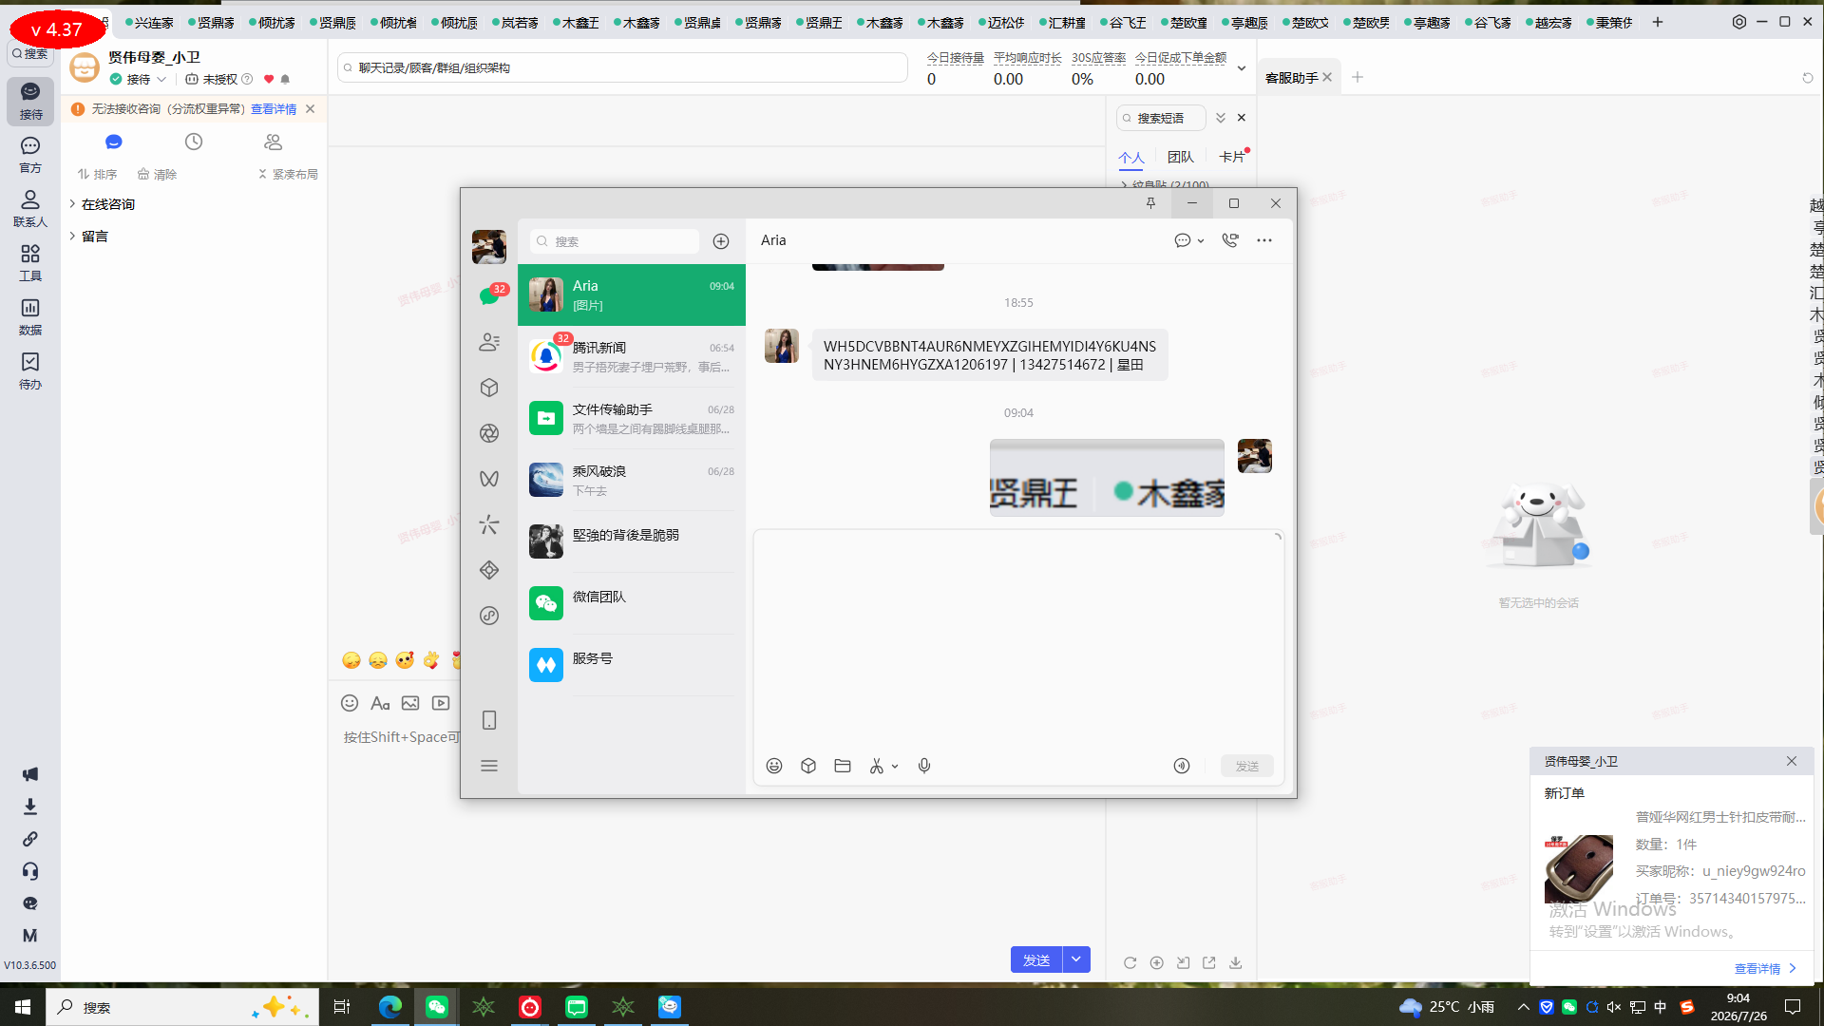Open 待办 in the customer service sidebar
Viewport: 1824px width, 1026px height.
click(x=30, y=370)
